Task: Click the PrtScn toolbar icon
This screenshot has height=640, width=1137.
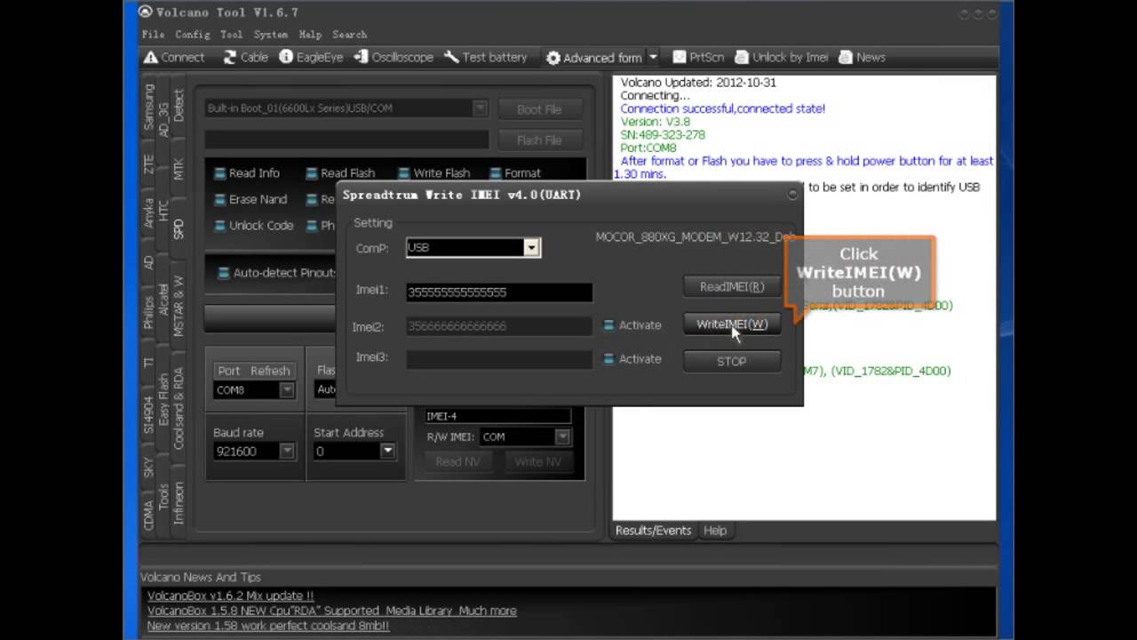Action: coord(680,57)
